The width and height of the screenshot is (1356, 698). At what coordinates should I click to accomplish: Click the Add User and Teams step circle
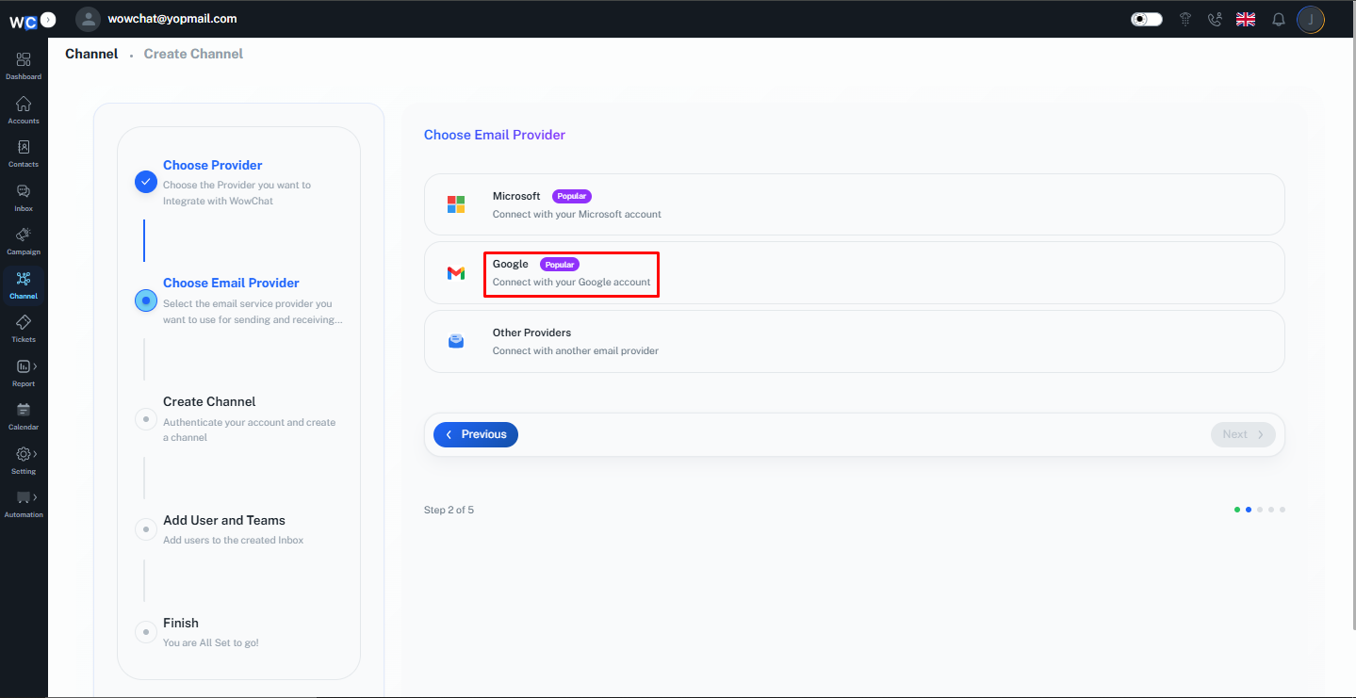click(146, 528)
